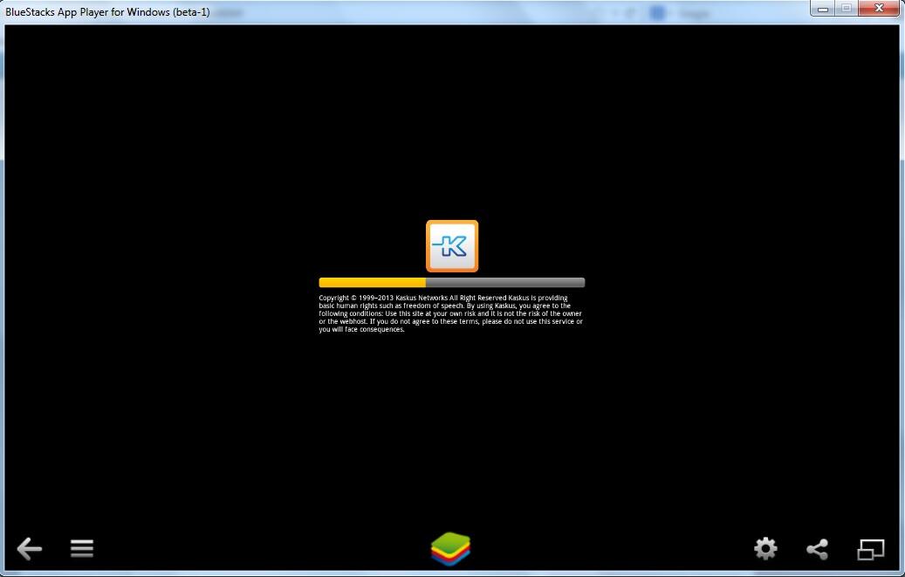The width and height of the screenshot is (905, 577).
Task: Click the share icon in bottom bar
Action: click(817, 549)
